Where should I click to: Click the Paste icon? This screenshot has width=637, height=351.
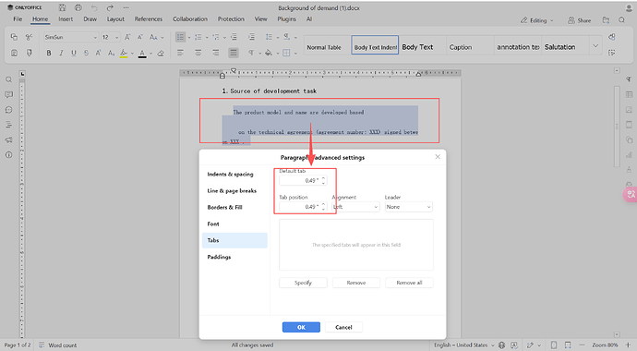pos(14,53)
